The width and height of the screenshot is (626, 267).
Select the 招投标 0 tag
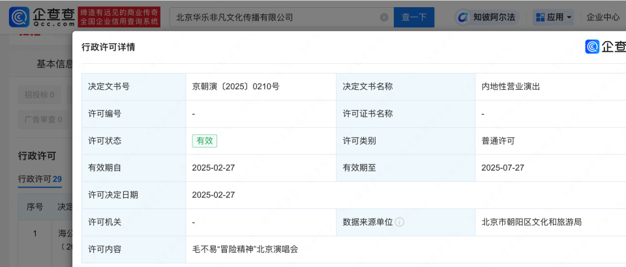pyautogui.click(x=40, y=95)
